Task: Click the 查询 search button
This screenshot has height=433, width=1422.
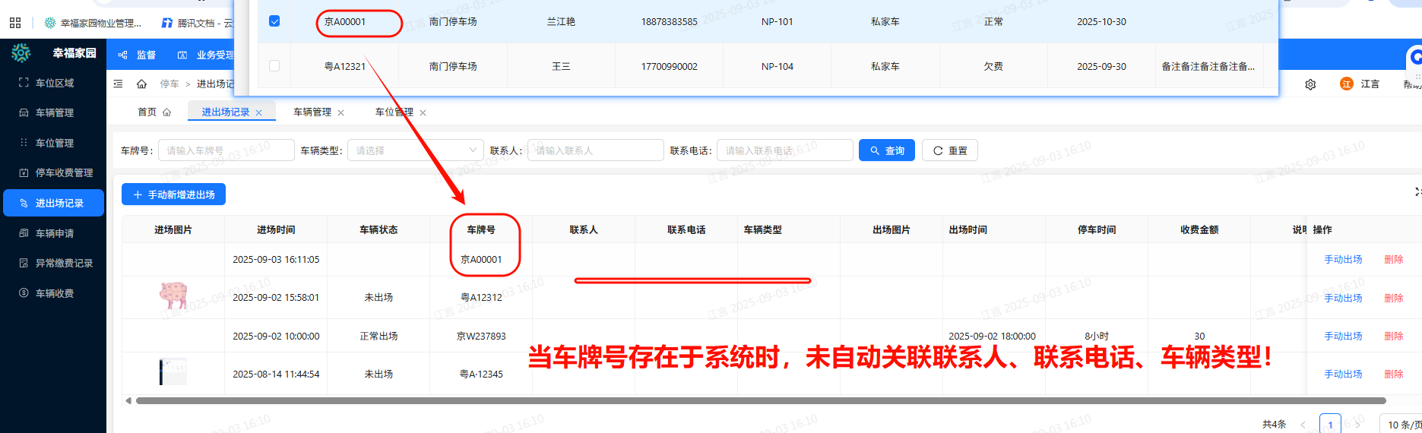Action: [886, 150]
